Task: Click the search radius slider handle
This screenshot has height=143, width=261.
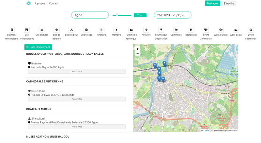Action: pos(117,15)
